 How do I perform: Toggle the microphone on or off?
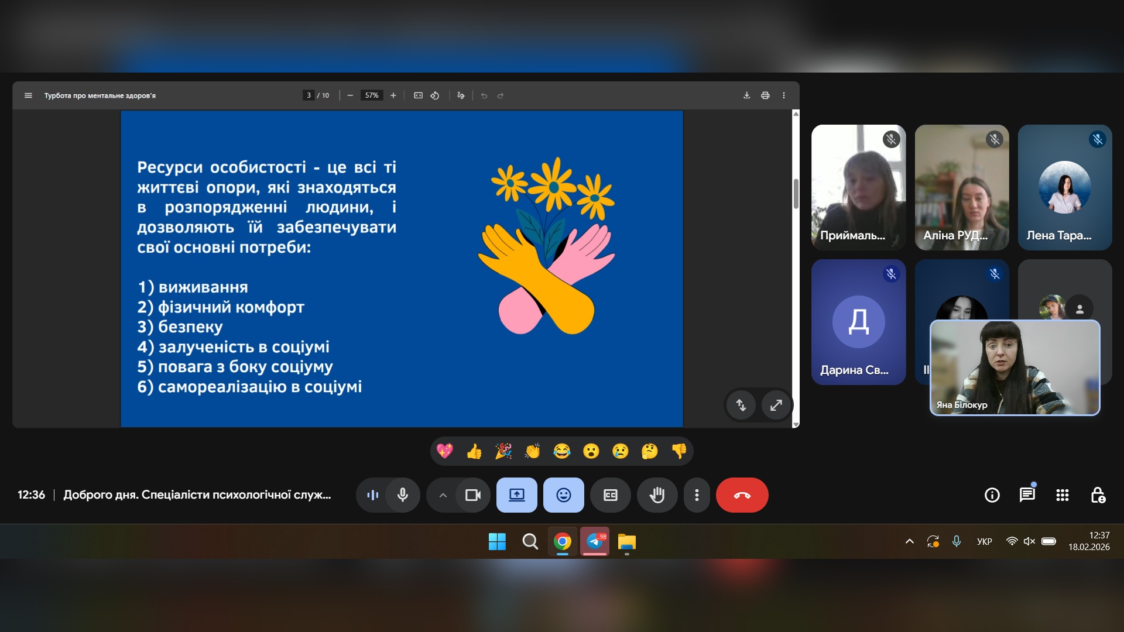click(403, 495)
